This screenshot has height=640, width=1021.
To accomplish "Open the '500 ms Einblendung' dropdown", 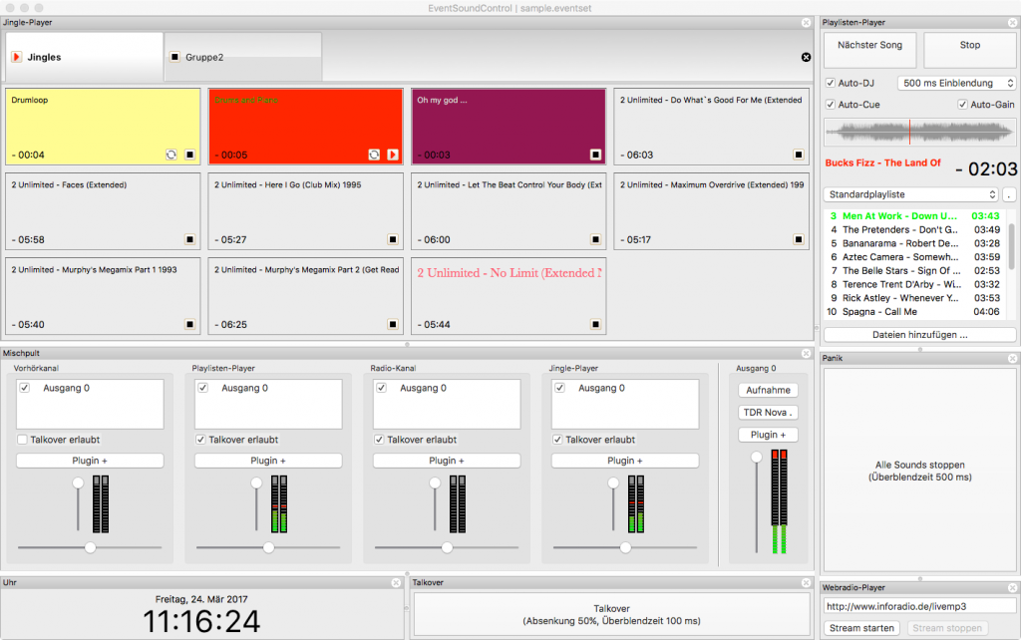I will pos(956,84).
